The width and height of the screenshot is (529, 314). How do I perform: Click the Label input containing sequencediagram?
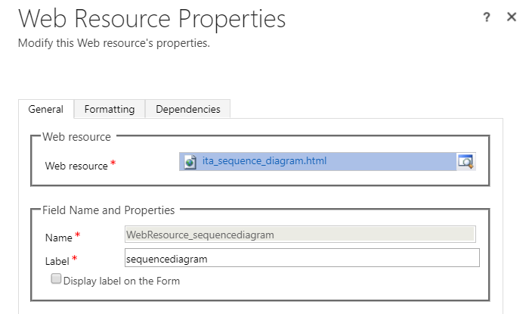tap(302, 259)
